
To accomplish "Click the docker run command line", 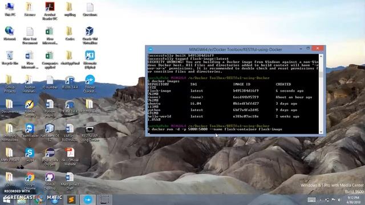I will [215, 129].
